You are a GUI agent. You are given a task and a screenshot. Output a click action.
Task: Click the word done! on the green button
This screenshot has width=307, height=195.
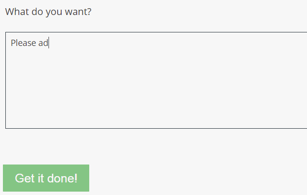(x=62, y=178)
